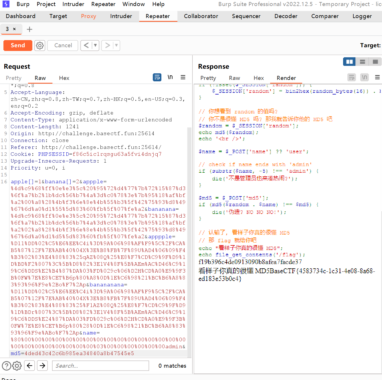Expand back-history dropdown arrow

95,45
